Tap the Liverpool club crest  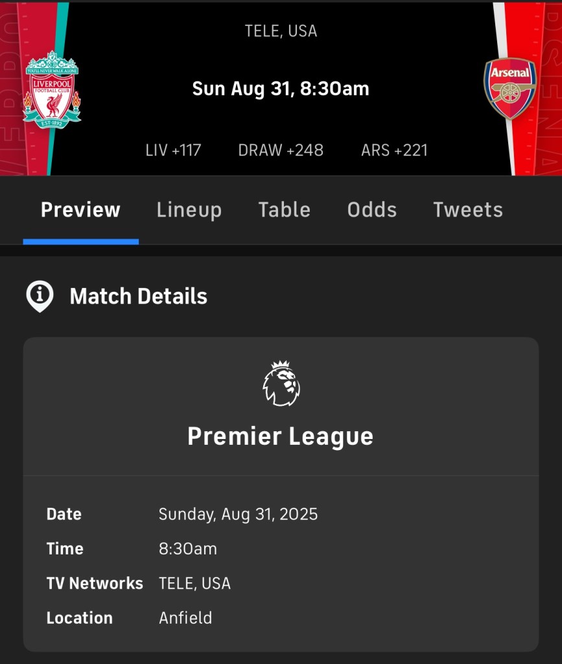point(51,89)
